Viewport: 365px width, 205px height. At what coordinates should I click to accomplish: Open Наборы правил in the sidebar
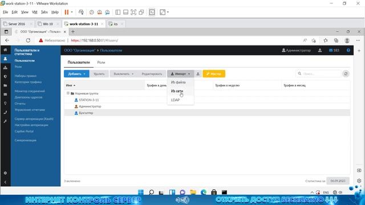(25, 76)
